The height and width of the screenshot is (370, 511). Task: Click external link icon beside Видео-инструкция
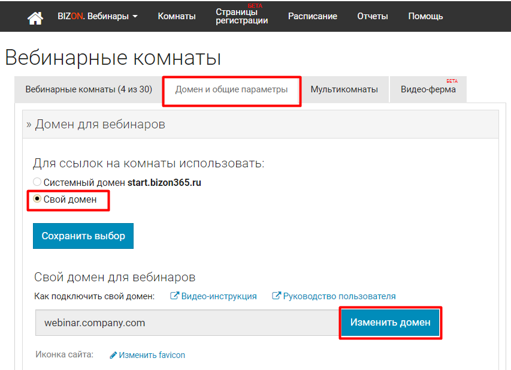[x=174, y=296]
